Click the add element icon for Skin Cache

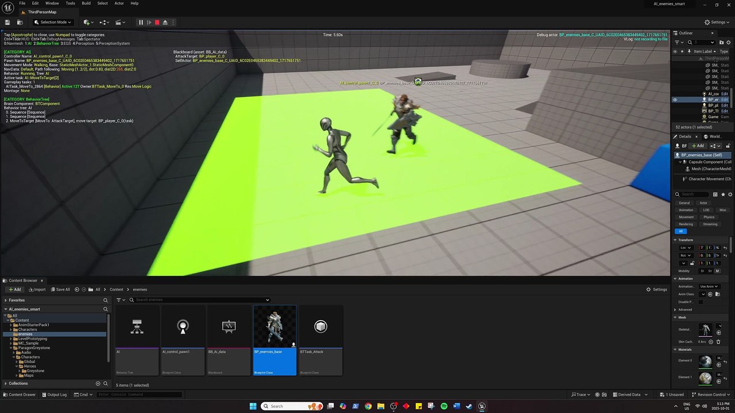coord(711,342)
